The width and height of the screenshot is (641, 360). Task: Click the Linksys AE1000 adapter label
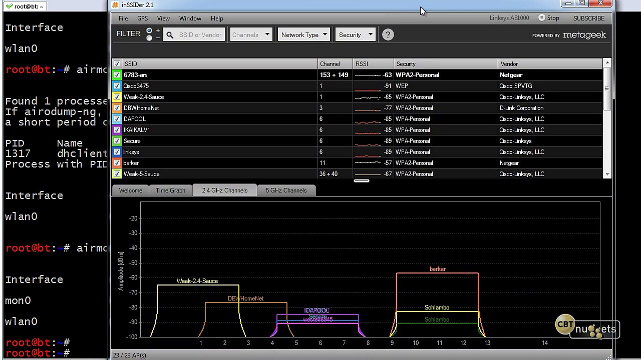click(x=509, y=18)
